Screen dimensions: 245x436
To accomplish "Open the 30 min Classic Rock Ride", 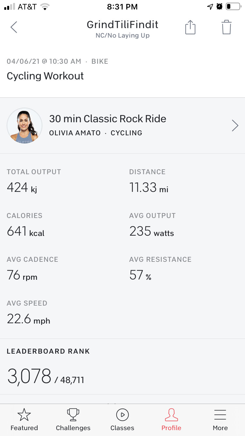I will click(x=108, y=119).
